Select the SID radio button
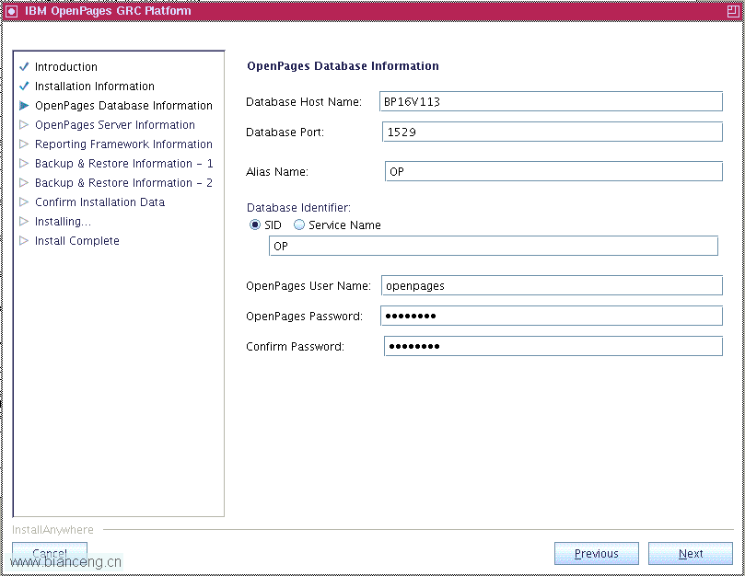The image size is (745, 576). 255,225
